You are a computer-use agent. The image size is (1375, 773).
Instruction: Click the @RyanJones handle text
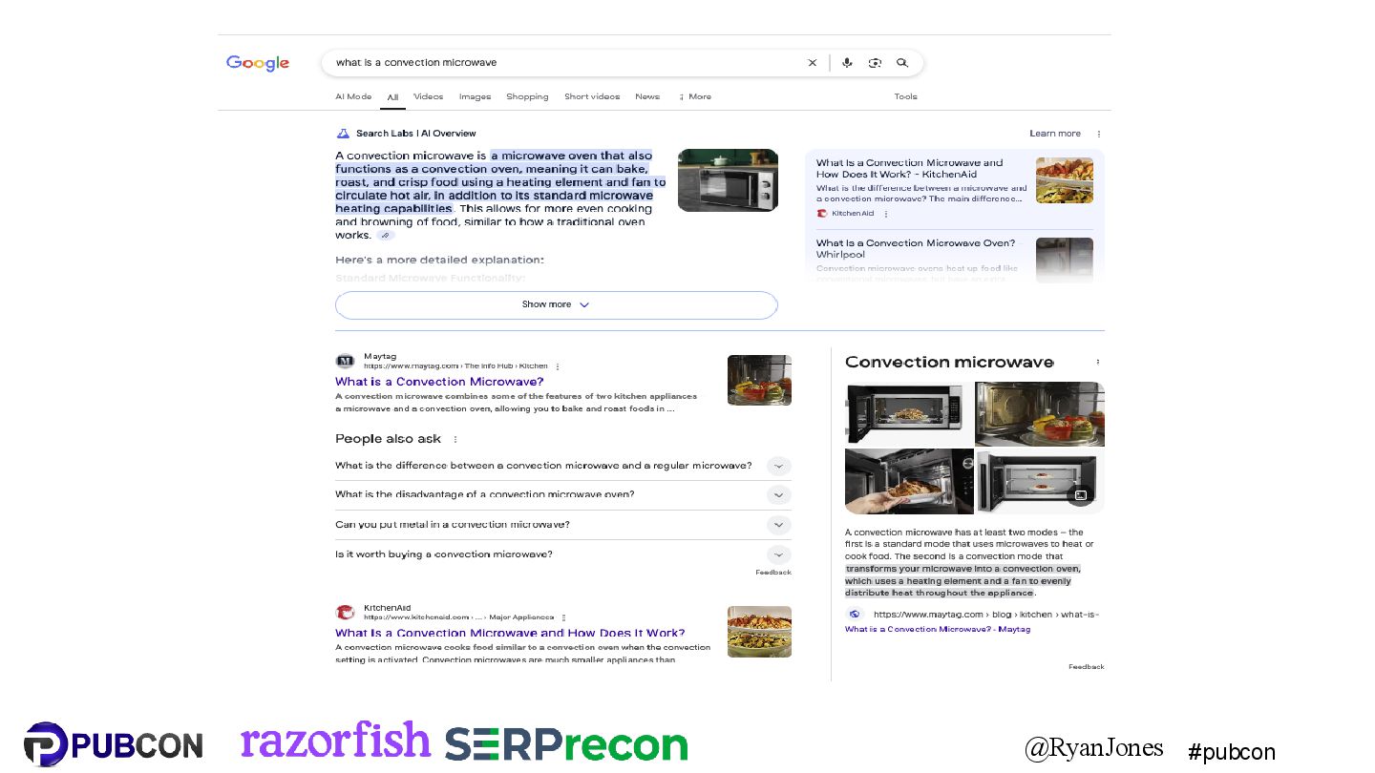(x=1094, y=748)
